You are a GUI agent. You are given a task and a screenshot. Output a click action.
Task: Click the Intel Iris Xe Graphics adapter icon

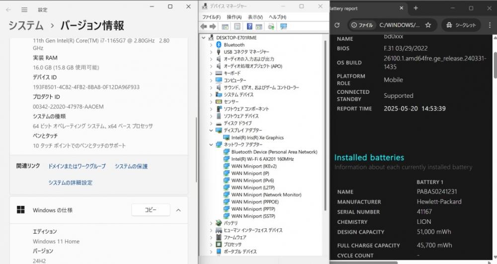tap(226, 137)
